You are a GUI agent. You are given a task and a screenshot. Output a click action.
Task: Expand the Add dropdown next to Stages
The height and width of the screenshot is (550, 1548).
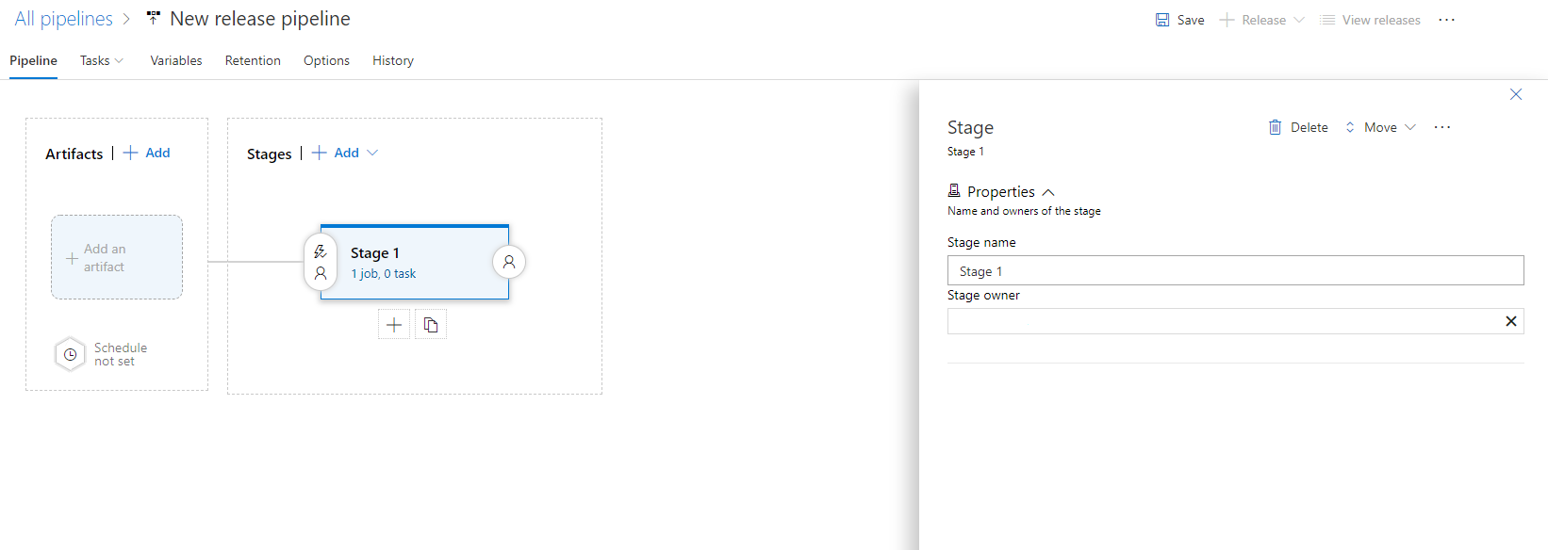[x=373, y=153]
